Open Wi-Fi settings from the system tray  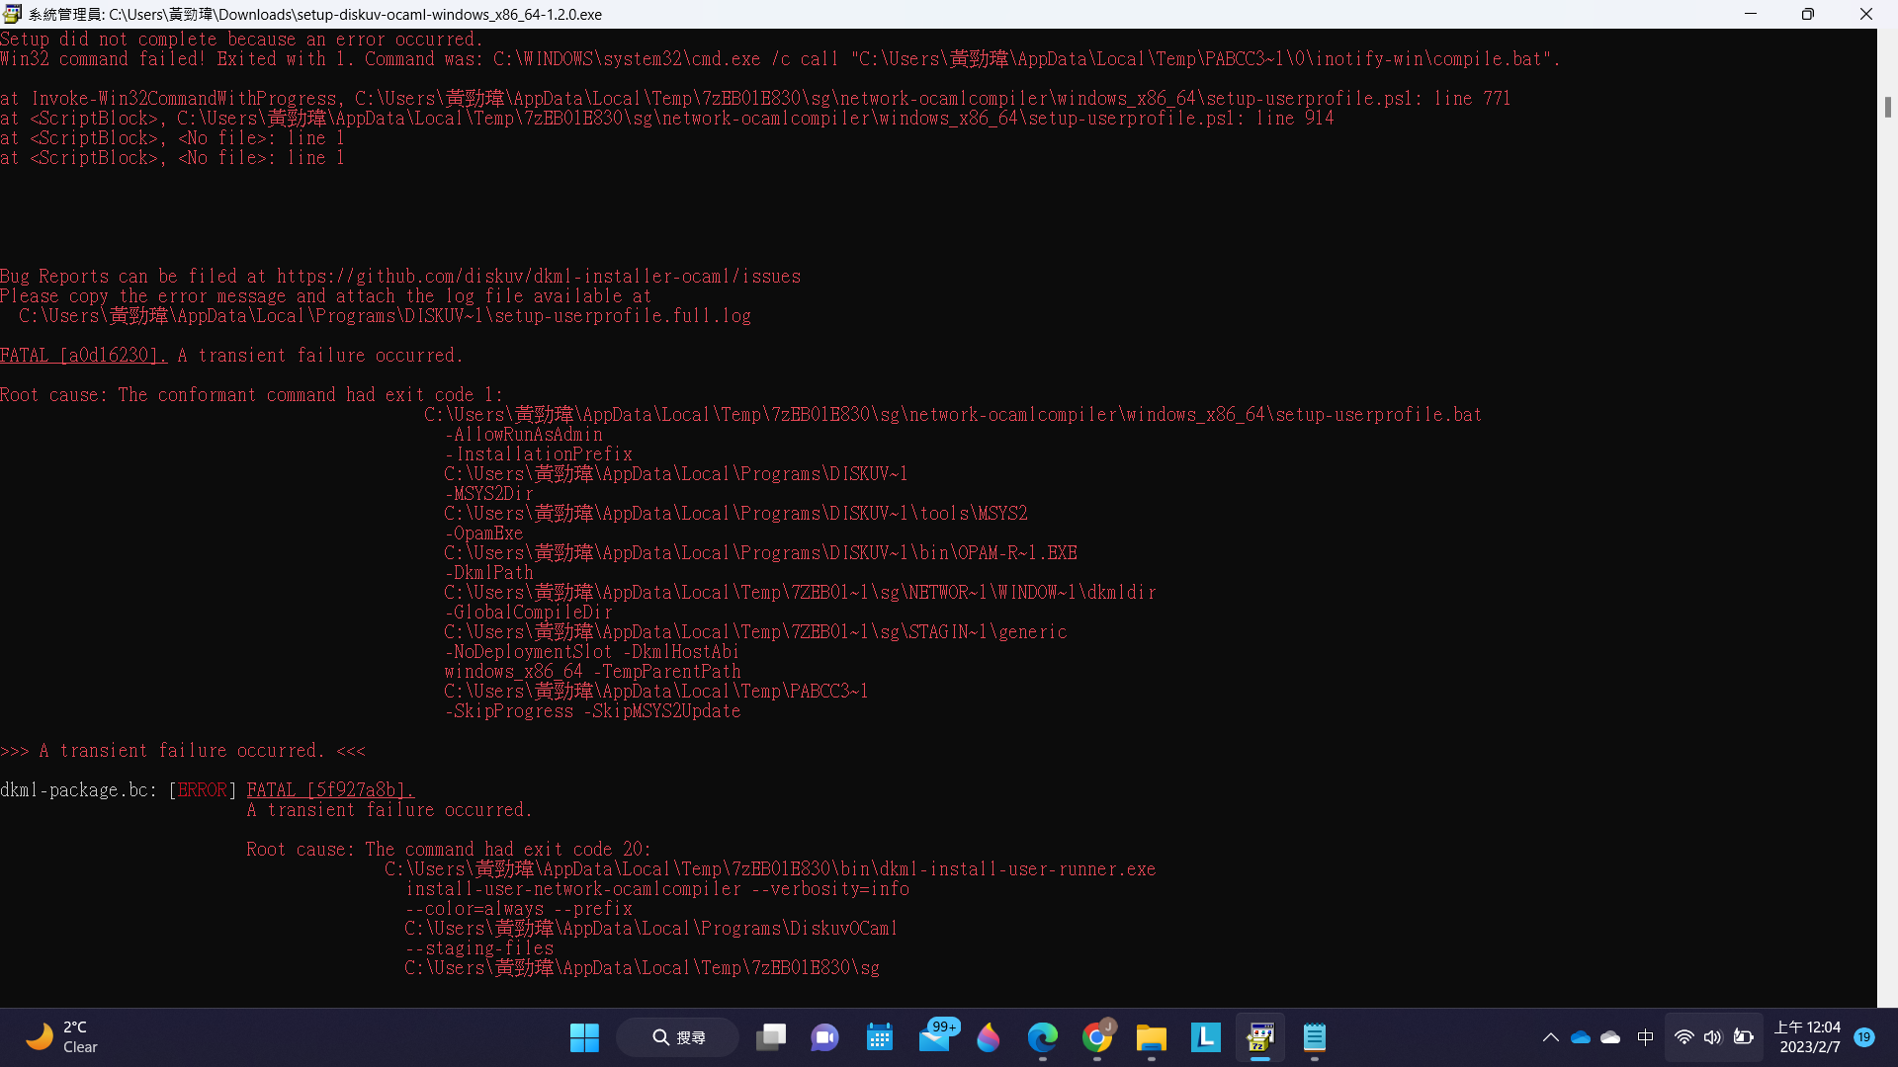point(1684,1037)
